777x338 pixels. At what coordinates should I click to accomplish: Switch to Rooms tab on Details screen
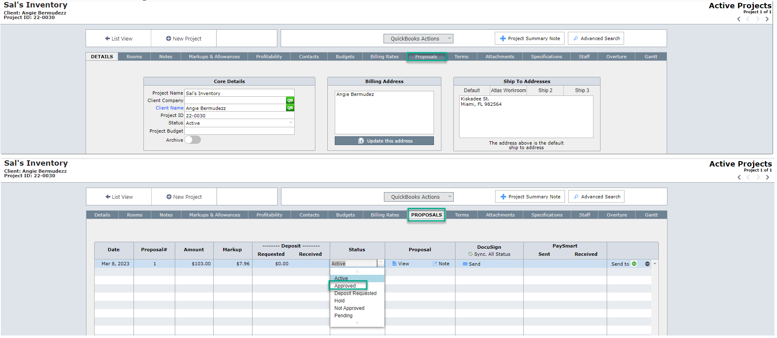click(134, 57)
